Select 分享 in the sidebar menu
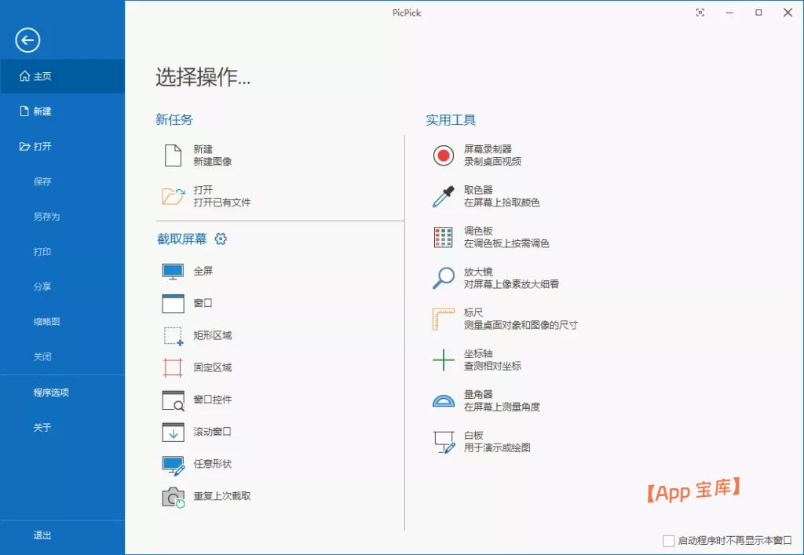The image size is (804, 555). tap(42, 287)
